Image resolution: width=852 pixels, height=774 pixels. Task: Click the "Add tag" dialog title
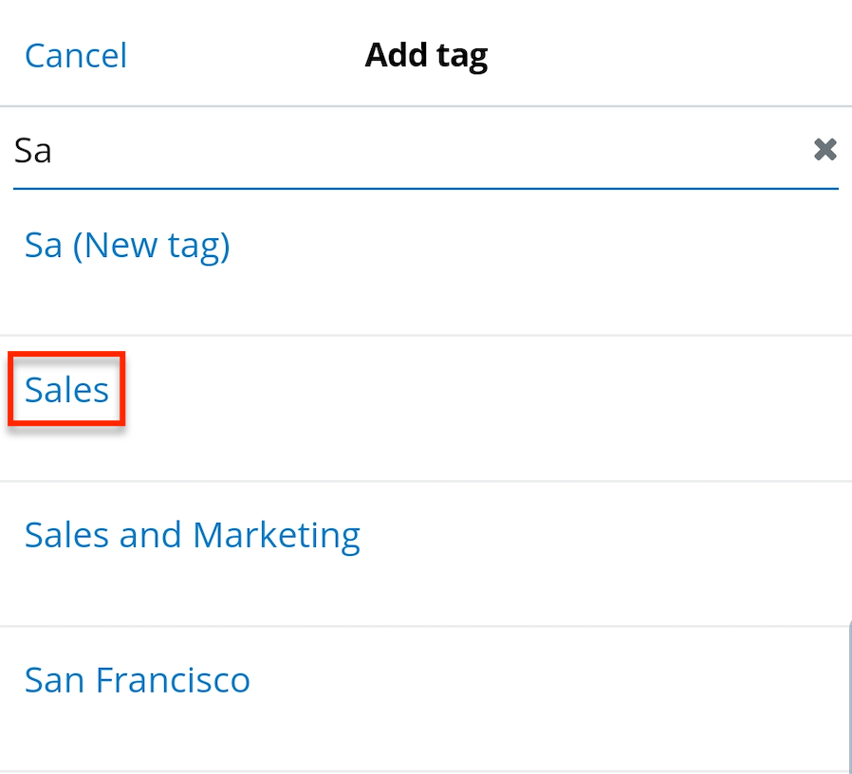(426, 56)
